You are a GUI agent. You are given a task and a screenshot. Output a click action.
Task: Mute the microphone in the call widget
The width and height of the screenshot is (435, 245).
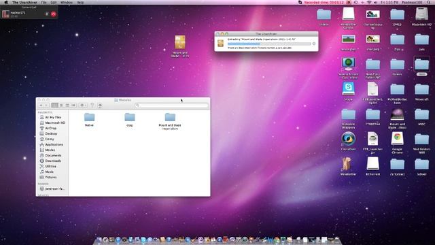(x=47, y=14)
